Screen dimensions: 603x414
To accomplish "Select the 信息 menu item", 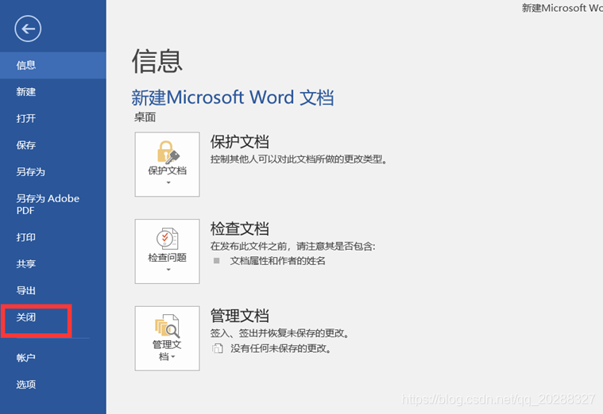I will [53, 65].
